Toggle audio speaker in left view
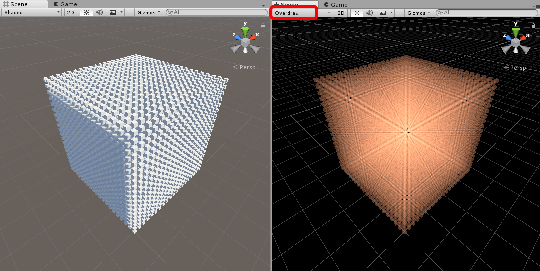 point(99,12)
